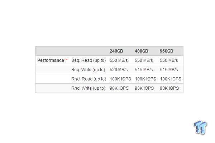
Task: Click the TweakTown TT logo icon
Action: pos(200,127)
